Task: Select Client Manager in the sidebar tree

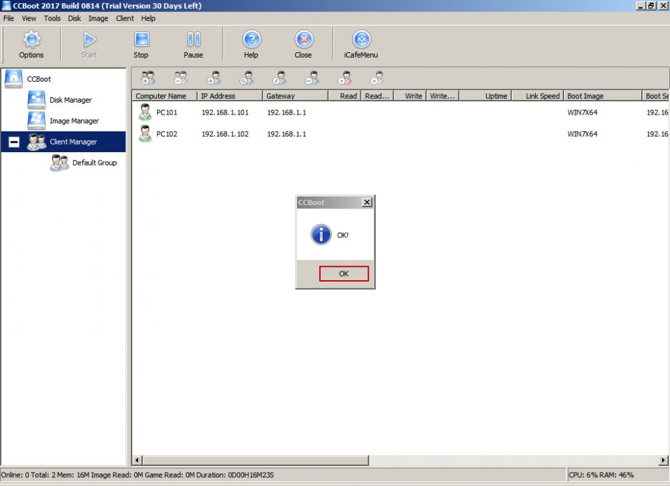Action: tap(73, 142)
